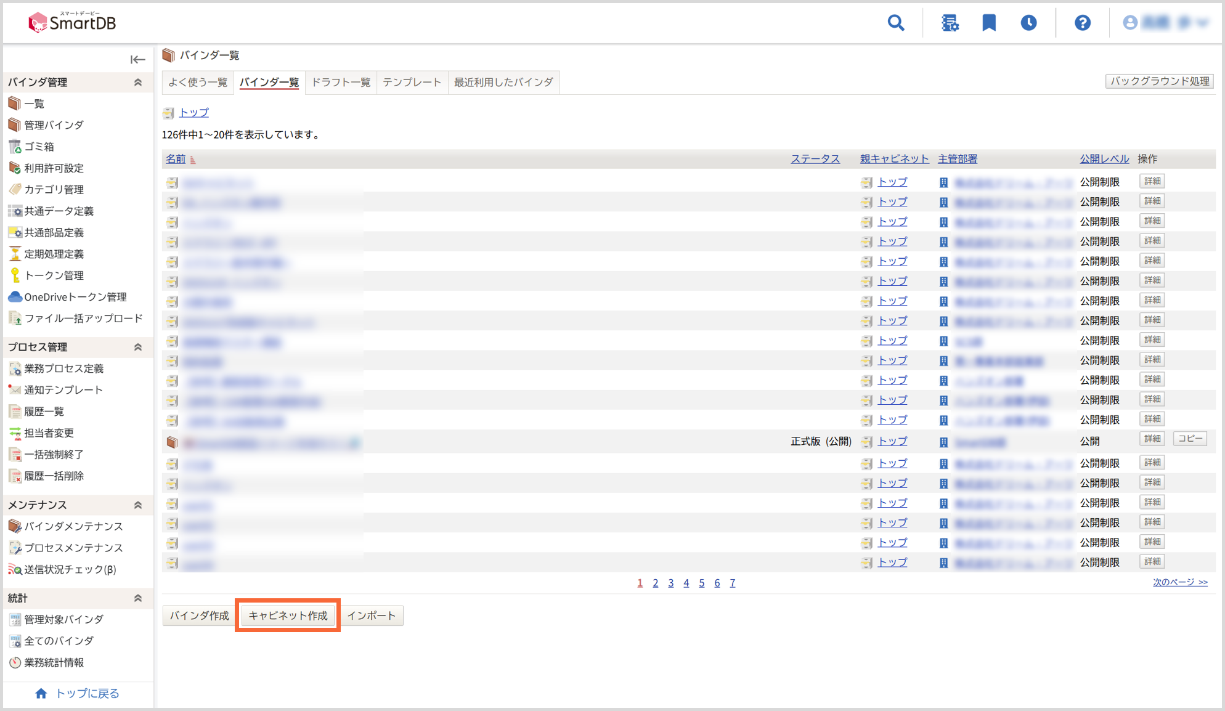
Task: Click the トップ breadcrumb link
Action: pyautogui.click(x=194, y=113)
